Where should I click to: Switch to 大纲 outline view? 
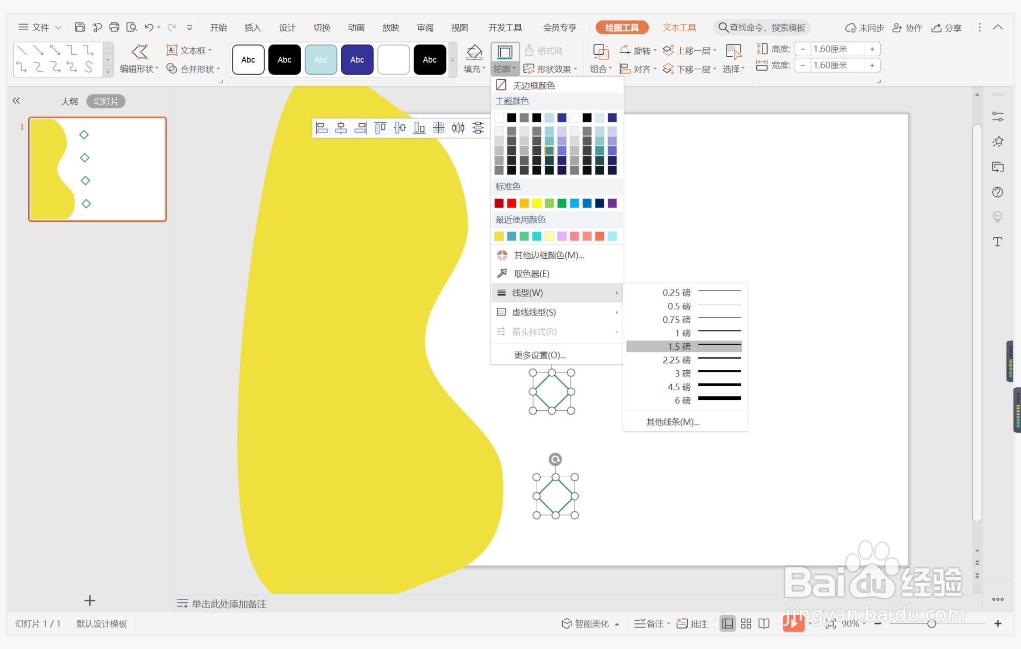pyautogui.click(x=69, y=101)
